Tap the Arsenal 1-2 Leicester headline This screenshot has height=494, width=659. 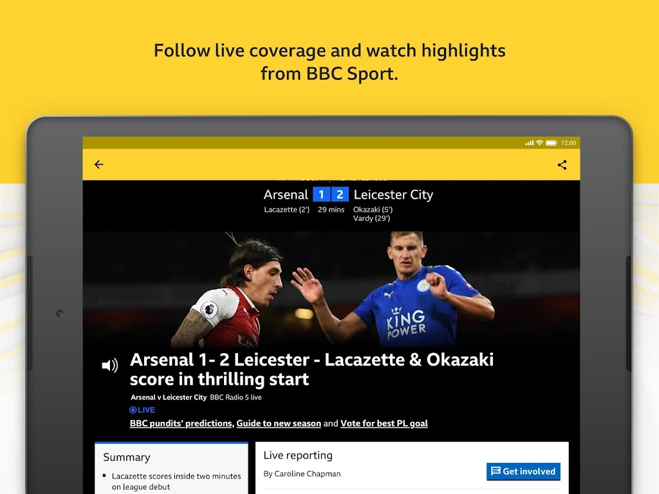[x=311, y=369]
